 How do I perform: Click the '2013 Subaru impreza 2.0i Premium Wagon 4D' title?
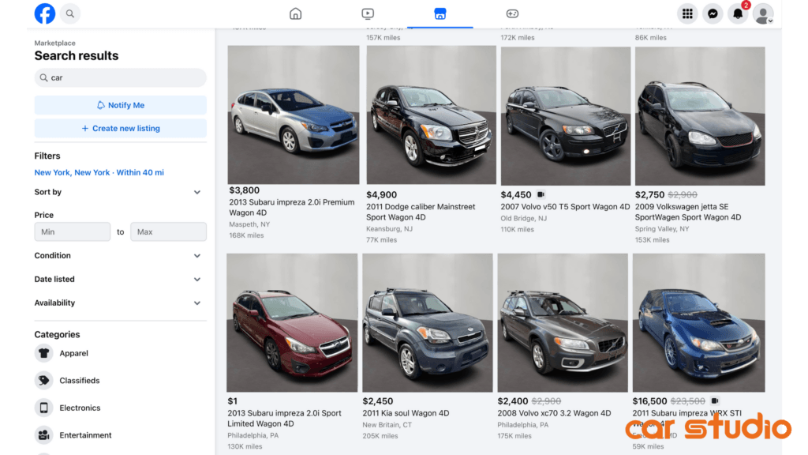click(x=292, y=208)
